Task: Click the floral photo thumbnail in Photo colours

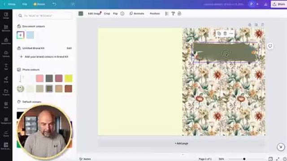Action: [21, 89]
